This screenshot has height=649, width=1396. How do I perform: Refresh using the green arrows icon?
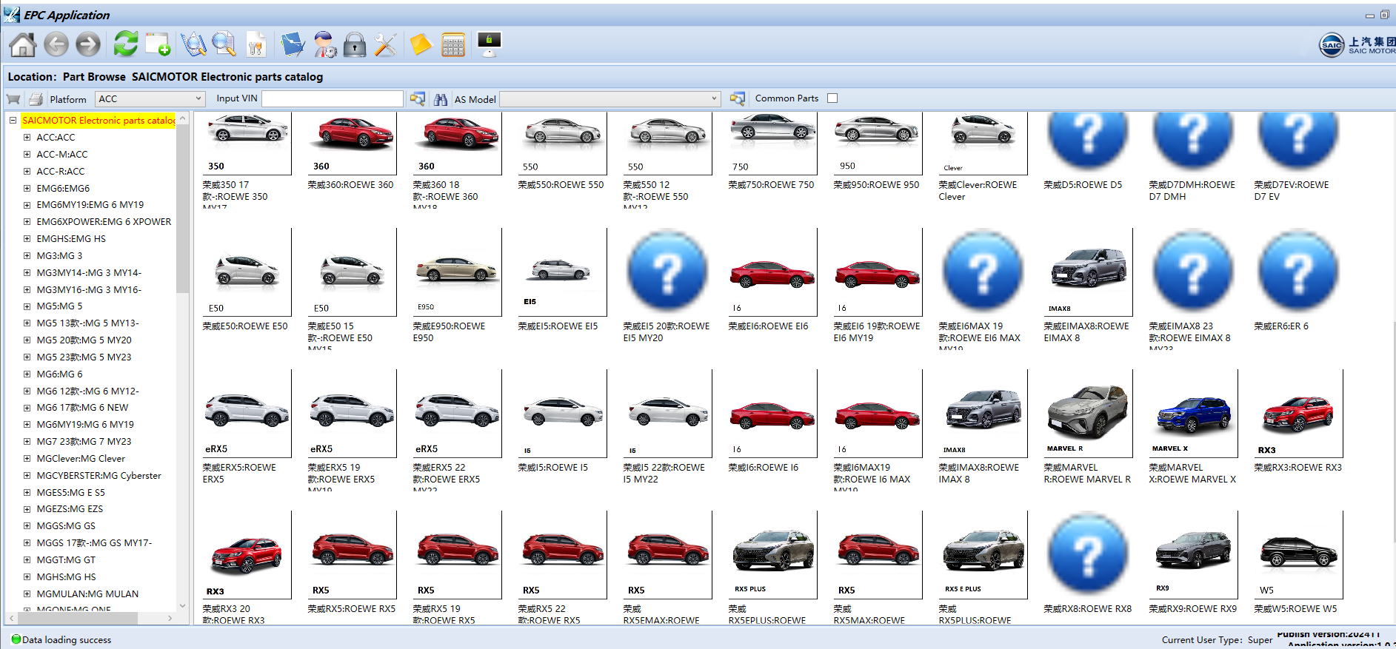point(126,44)
